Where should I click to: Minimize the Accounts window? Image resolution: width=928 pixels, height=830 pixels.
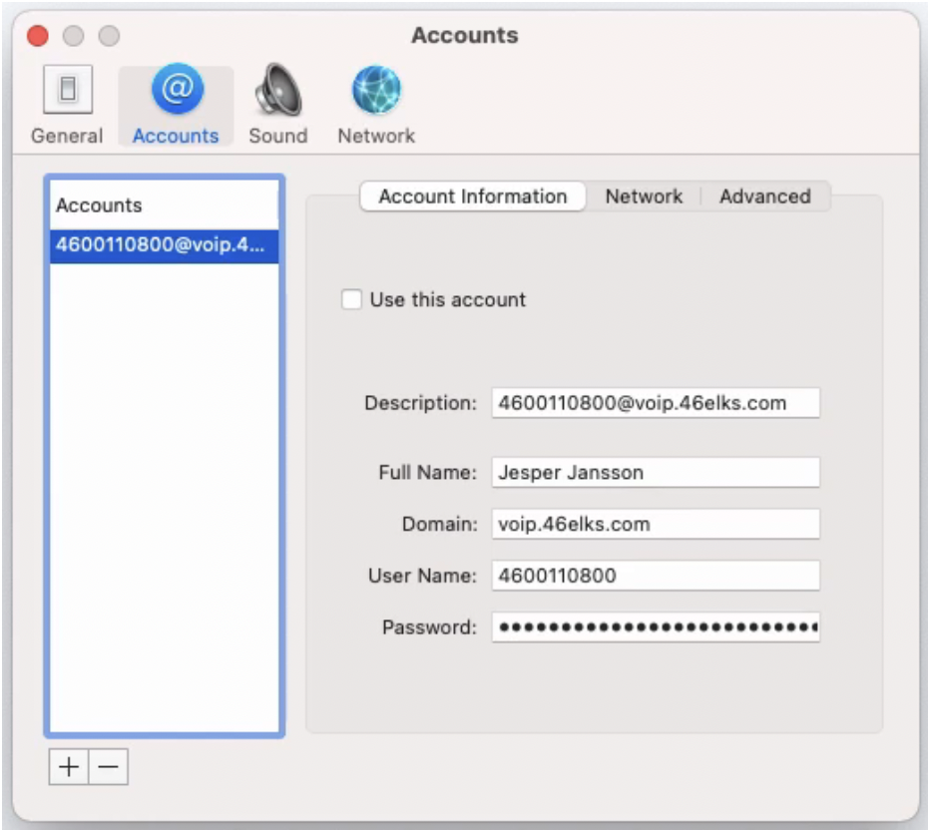pos(73,37)
